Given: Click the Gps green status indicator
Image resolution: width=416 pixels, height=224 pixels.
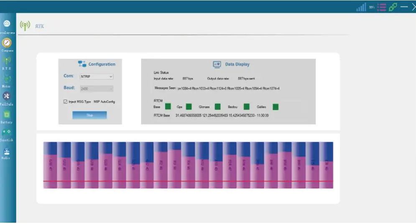Looking at the screenshot, I should [189, 107].
